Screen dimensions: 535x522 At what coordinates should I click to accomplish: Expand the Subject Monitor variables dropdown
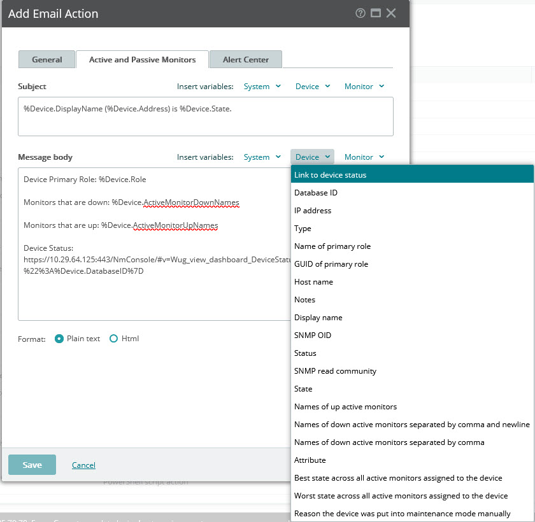(364, 87)
